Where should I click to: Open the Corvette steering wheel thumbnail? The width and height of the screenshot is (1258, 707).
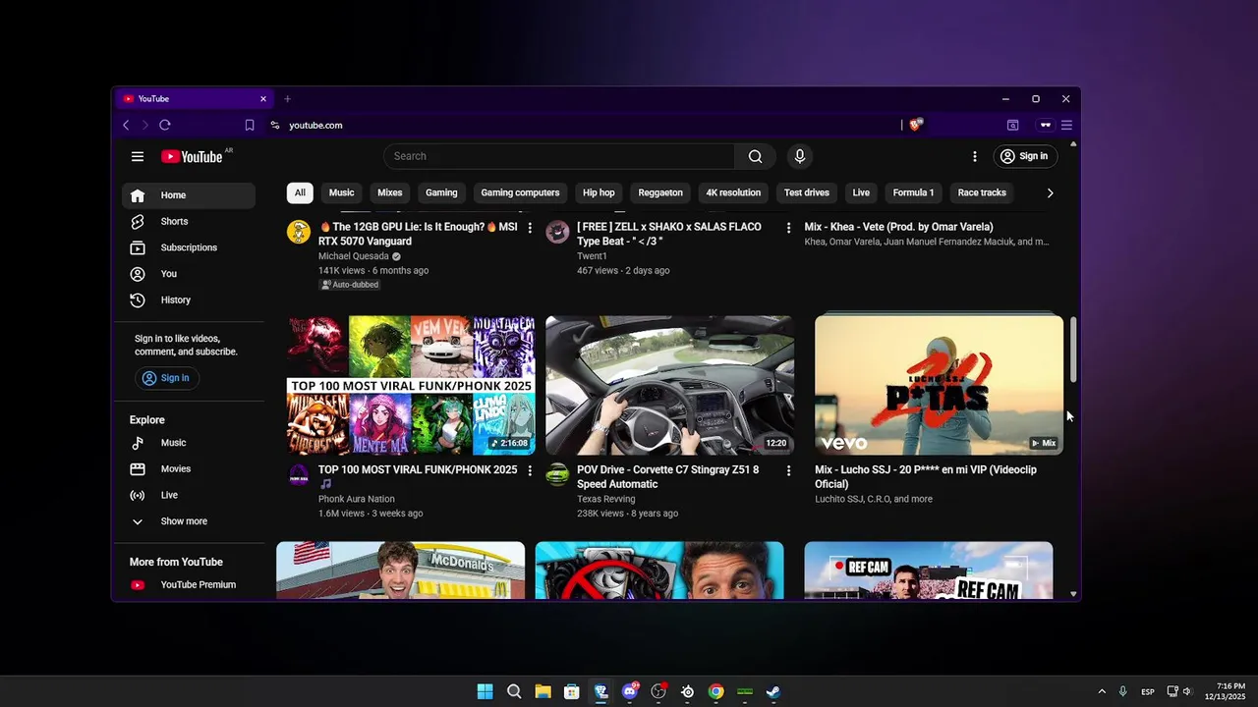(x=670, y=385)
